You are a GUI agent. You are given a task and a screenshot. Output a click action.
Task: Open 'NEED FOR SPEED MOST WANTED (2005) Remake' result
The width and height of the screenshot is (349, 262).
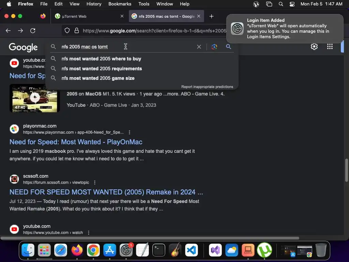(106, 192)
